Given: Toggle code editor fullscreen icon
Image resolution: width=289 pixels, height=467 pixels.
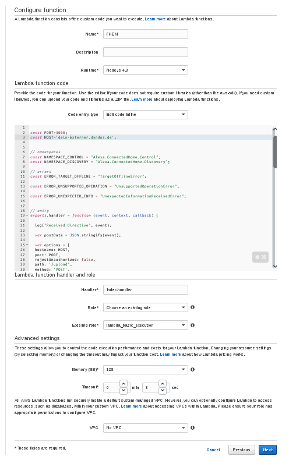Looking at the screenshot, I should coord(264,257).
